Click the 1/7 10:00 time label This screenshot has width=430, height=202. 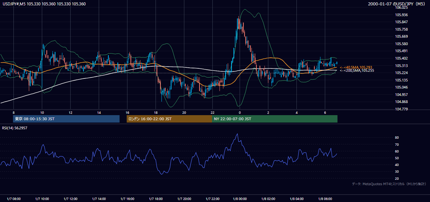pyautogui.click(x=42, y=199)
